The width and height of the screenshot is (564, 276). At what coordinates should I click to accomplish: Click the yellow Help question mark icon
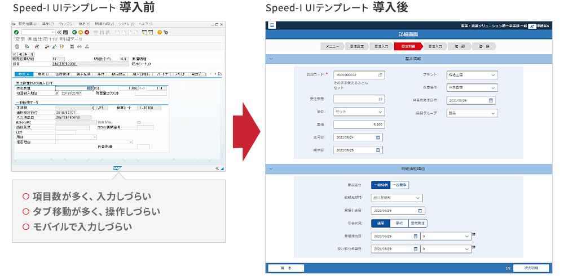tap(160, 32)
